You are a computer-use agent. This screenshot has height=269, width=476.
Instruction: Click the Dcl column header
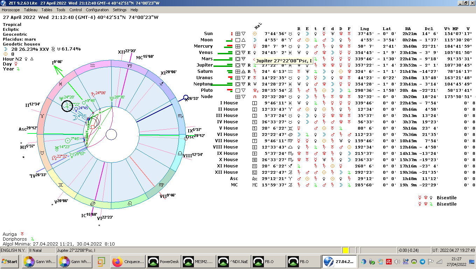(429, 29)
